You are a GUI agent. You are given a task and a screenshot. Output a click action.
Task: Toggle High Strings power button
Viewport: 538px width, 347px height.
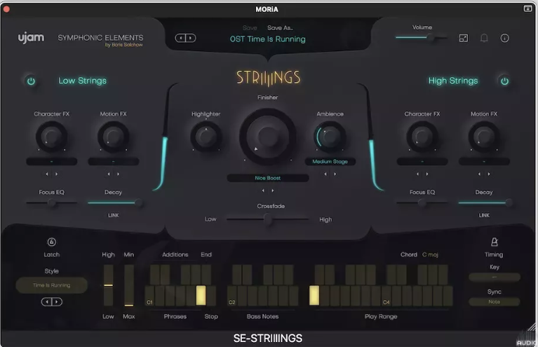click(504, 81)
